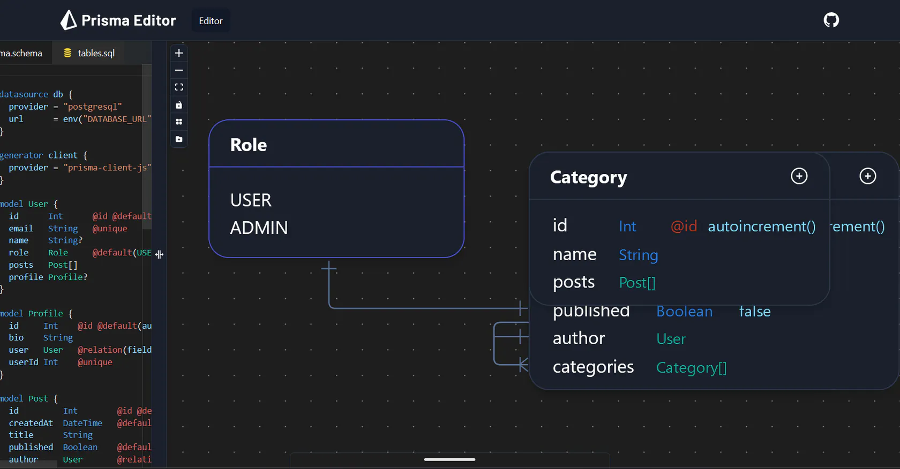Click the panel resize handle between editor and diagram

click(x=159, y=254)
